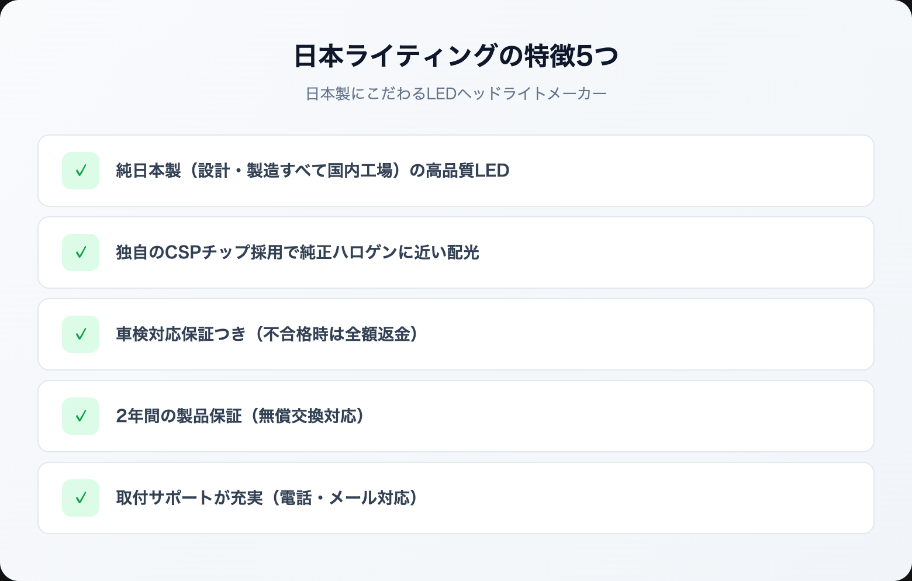Click the check icon for 取付サポート item
Viewport: 912px width, 581px height.
tap(81, 498)
